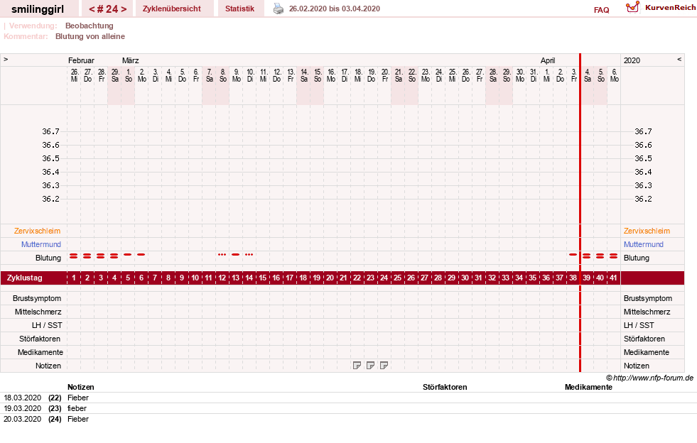Open the Zyklenübersicht tab

click(171, 9)
